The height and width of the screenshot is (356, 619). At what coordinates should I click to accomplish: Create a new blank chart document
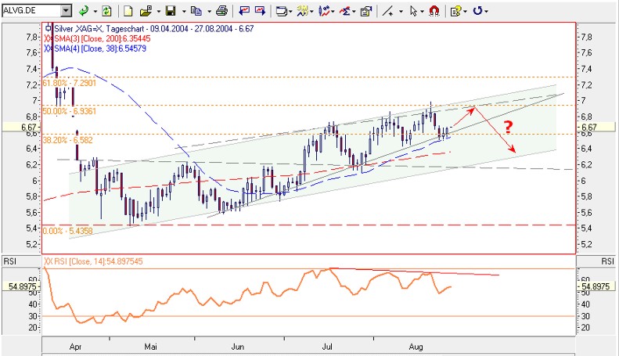(x=128, y=11)
